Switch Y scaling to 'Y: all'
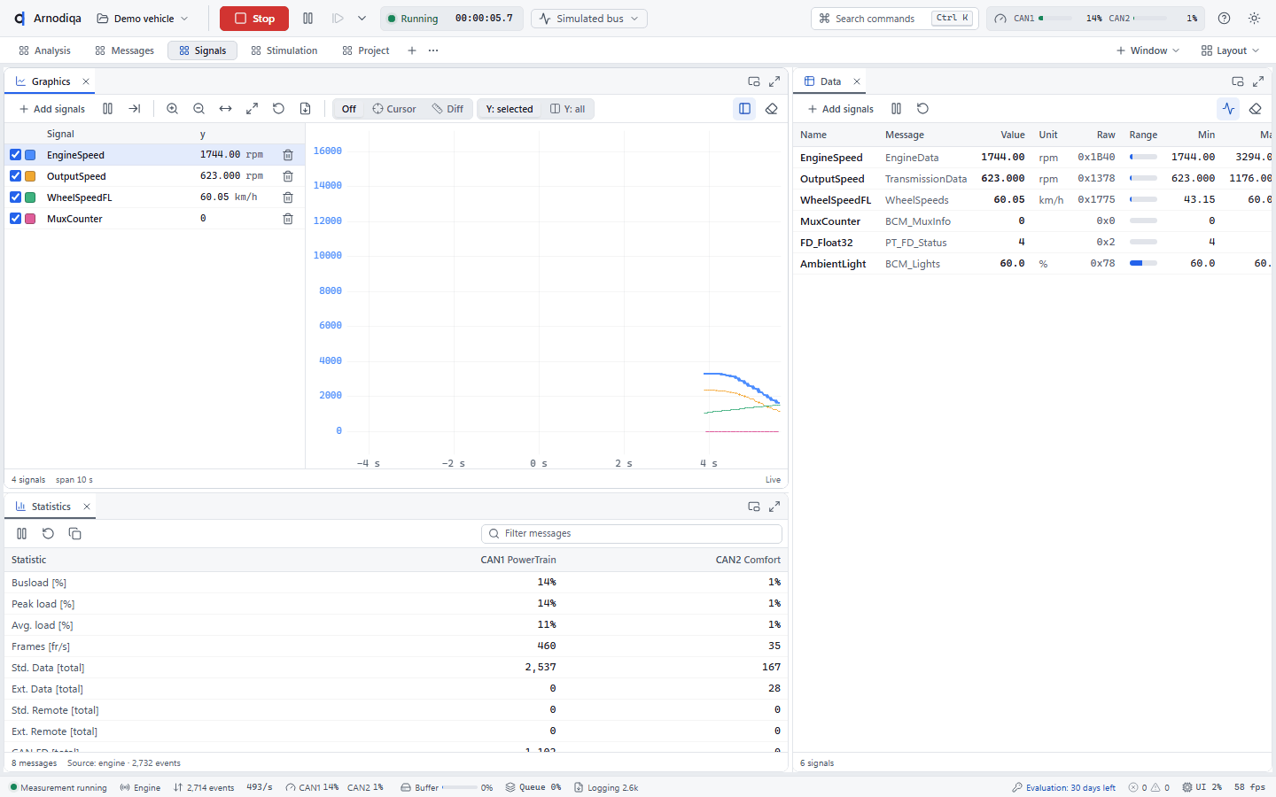This screenshot has width=1276, height=797. pos(568,109)
